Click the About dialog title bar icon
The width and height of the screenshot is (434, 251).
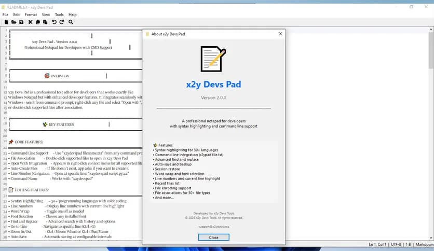pos(147,34)
